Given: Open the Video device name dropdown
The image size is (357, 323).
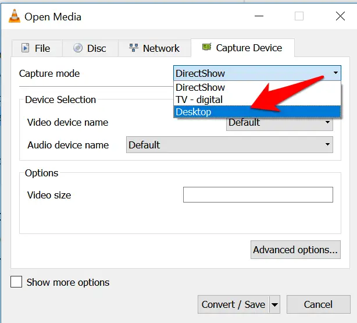Looking at the screenshot, I should tap(279, 124).
